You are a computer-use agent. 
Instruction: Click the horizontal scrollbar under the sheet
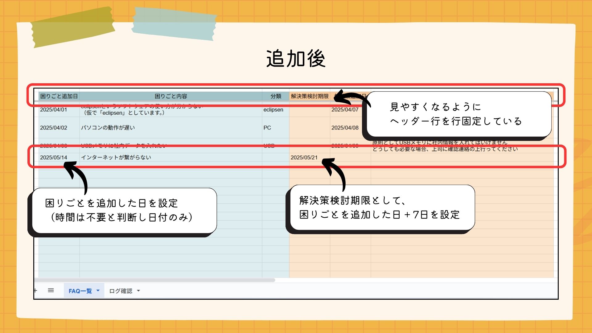(154, 280)
